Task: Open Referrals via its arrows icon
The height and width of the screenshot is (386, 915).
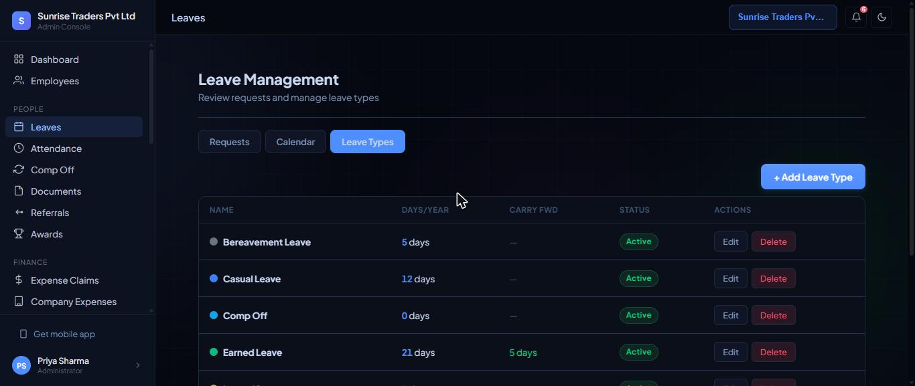Action: (19, 213)
